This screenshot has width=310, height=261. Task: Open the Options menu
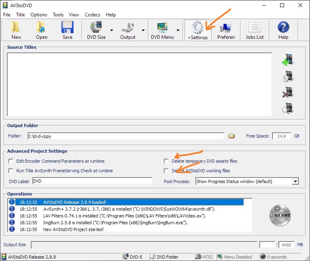click(x=39, y=15)
